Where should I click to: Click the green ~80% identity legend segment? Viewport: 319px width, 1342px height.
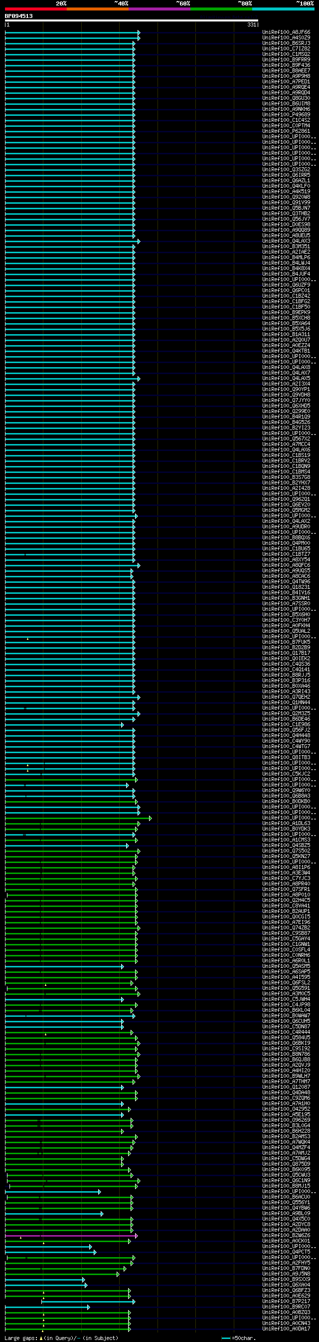(x=221, y=9)
